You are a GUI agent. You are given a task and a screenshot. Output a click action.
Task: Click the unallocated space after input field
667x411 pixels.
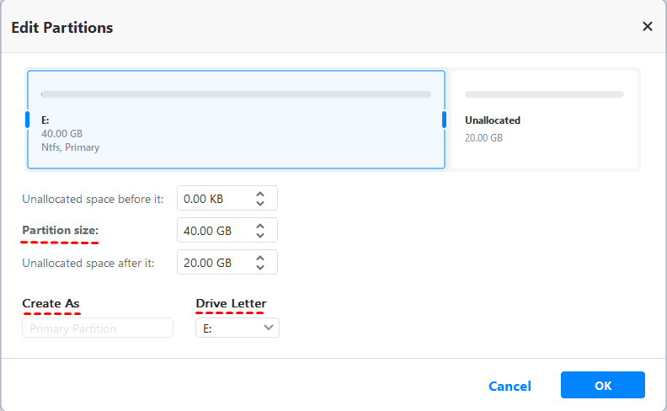point(214,263)
